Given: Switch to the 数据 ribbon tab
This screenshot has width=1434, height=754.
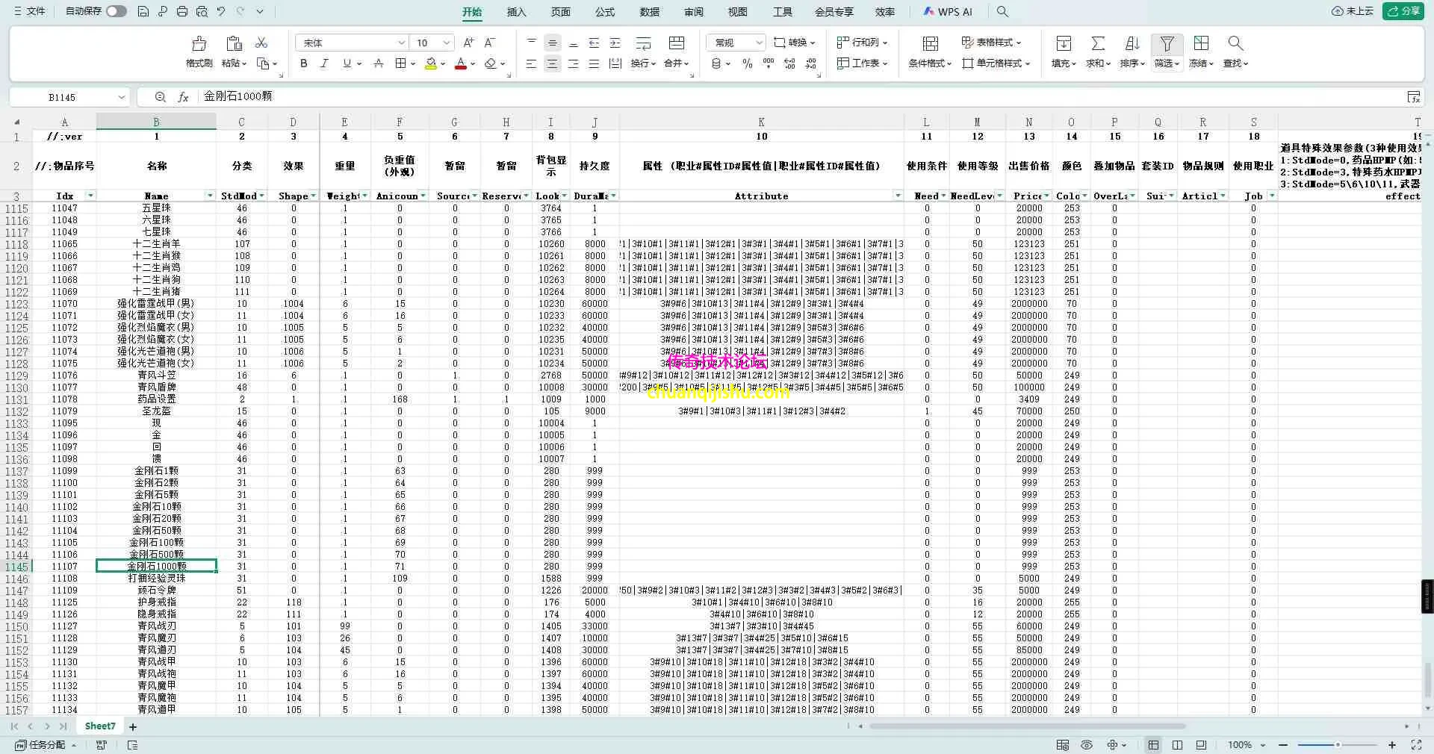Looking at the screenshot, I should pyautogui.click(x=649, y=12).
